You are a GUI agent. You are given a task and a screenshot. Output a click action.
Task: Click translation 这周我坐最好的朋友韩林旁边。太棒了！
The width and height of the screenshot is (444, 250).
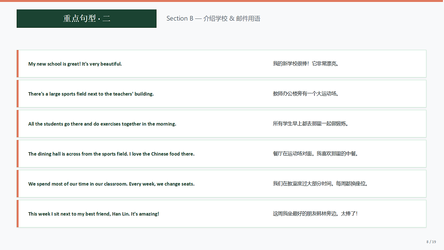pyautogui.click(x=315, y=214)
